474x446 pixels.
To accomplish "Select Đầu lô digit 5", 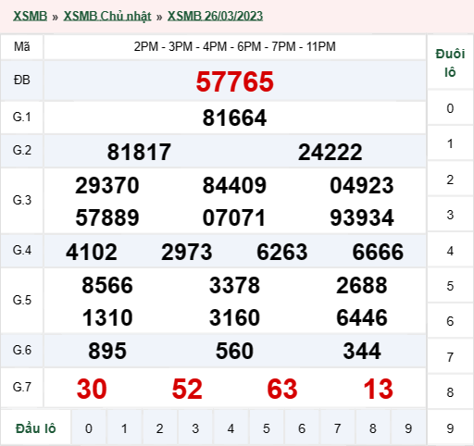I will 267,428.
